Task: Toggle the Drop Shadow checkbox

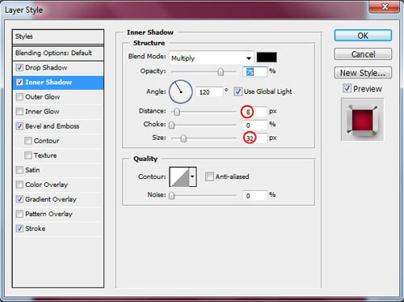Action: pyautogui.click(x=19, y=67)
